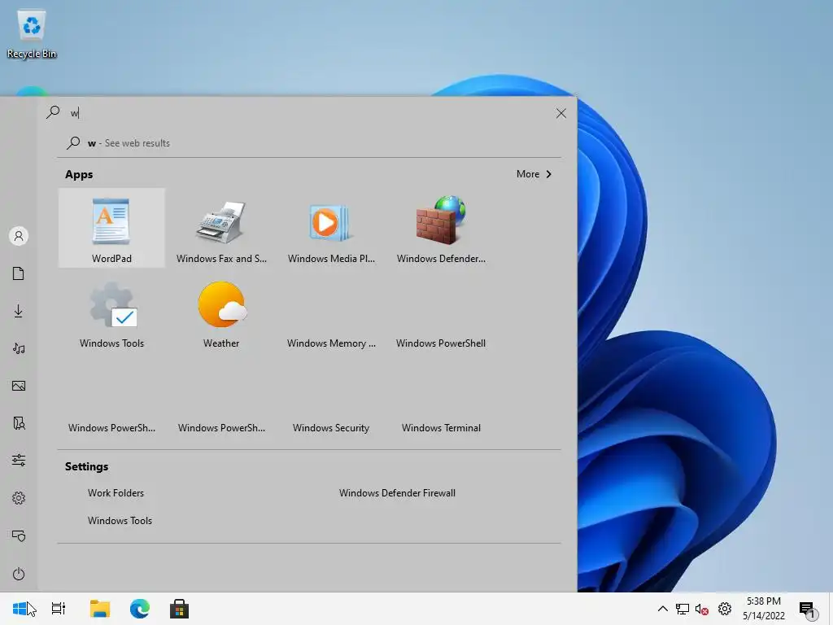Click the Windows Start button
Image resolution: width=833 pixels, height=625 pixels.
[x=20, y=609]
